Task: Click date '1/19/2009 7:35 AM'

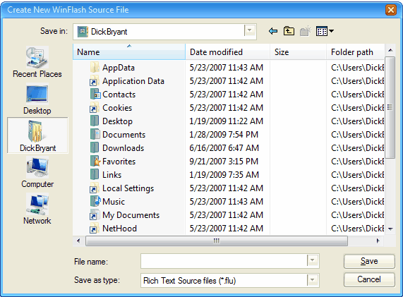Action: coord(224,175)
